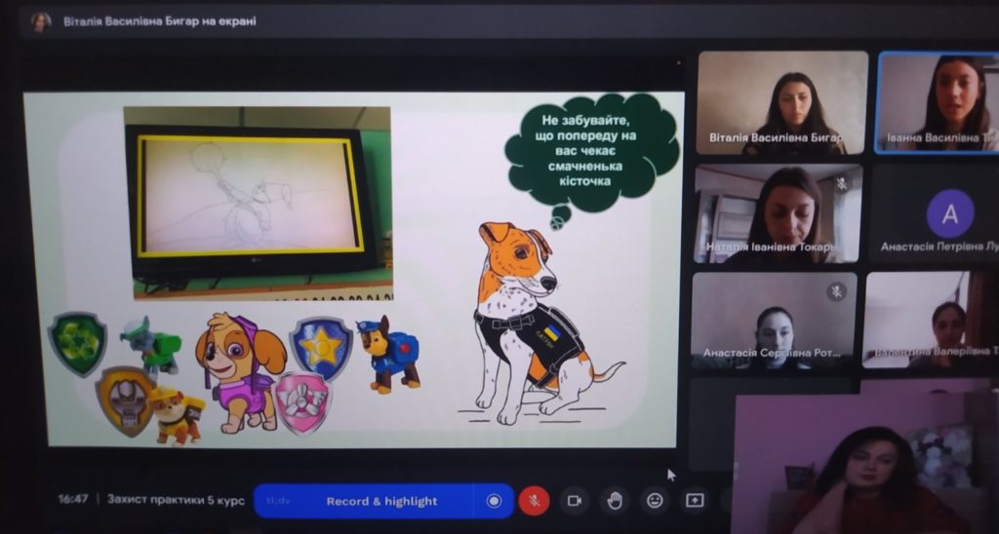999x534 pixels.
Task: Click the 16:47 meeting clock
Action: [72, 500]
